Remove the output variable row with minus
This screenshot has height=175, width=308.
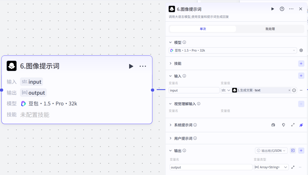pyautogui.click(x=300, y=167)
